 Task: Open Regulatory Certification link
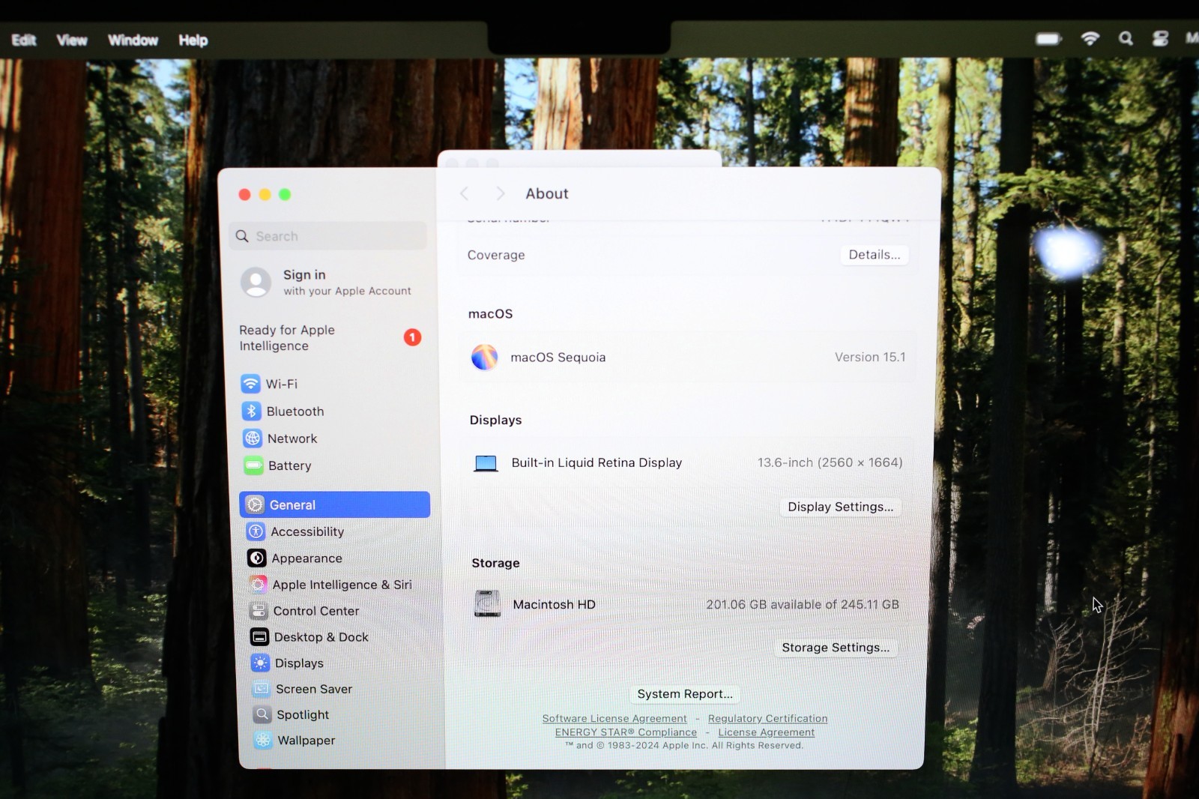pyautogui.click(x=767, y=718)
